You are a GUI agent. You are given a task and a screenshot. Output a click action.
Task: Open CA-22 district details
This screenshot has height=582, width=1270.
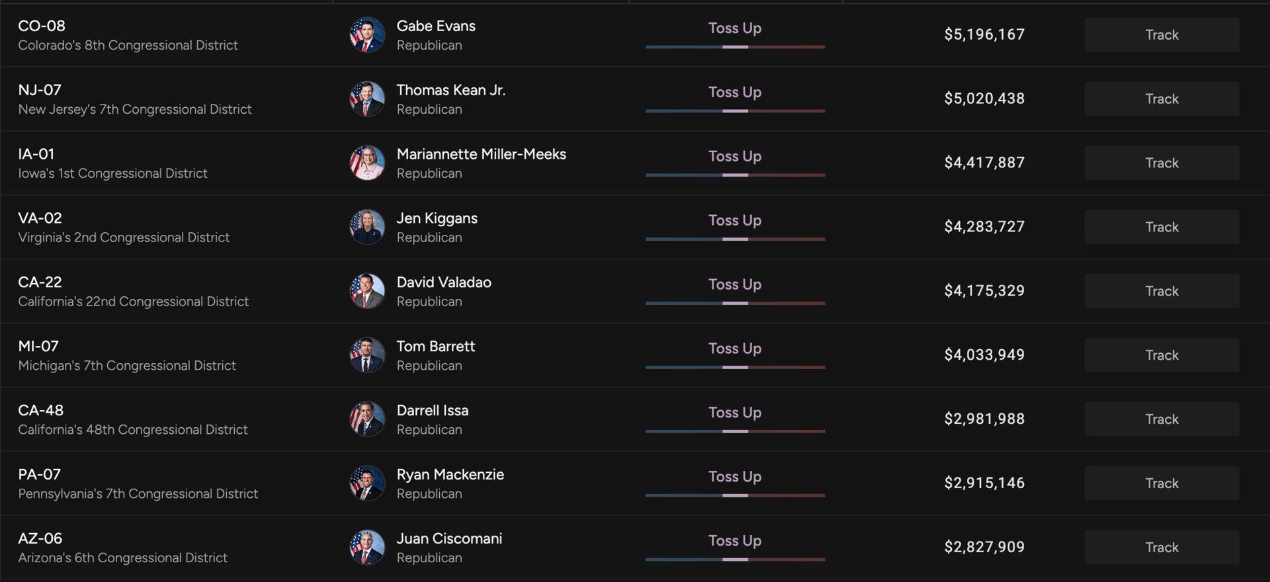pos(40,282)
